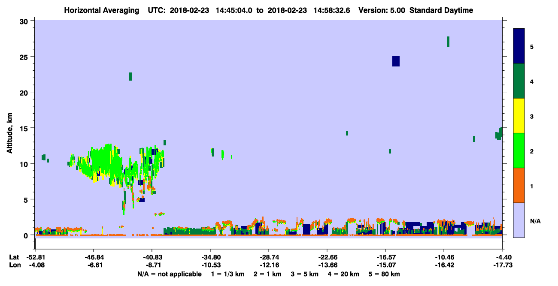Click longitude value '-17.73'
The height and width of the screenshot is (286, 558).
[x=502, y=265]
